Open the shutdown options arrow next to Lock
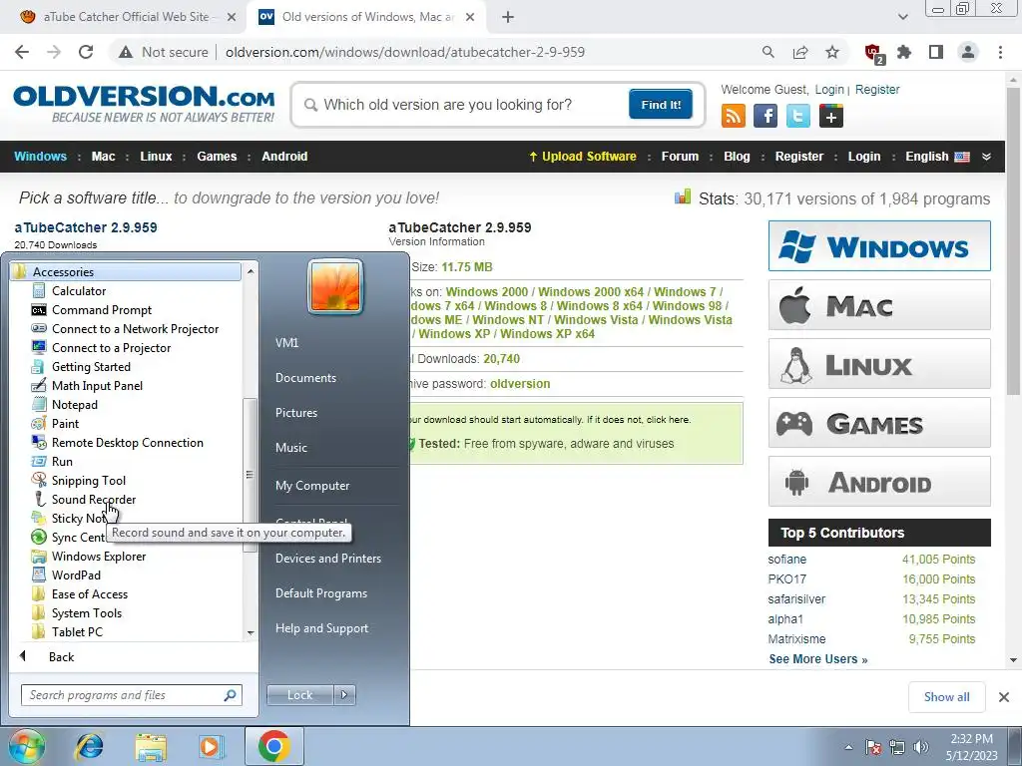The height and width of the screenshot is (766, 1022). click(344, 695)
